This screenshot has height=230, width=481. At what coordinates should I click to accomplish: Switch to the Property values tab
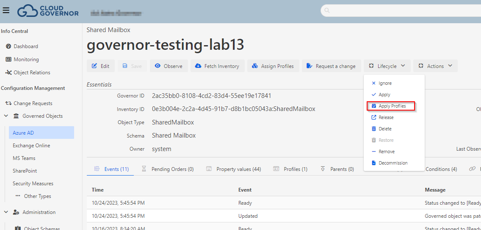[238, 169]
